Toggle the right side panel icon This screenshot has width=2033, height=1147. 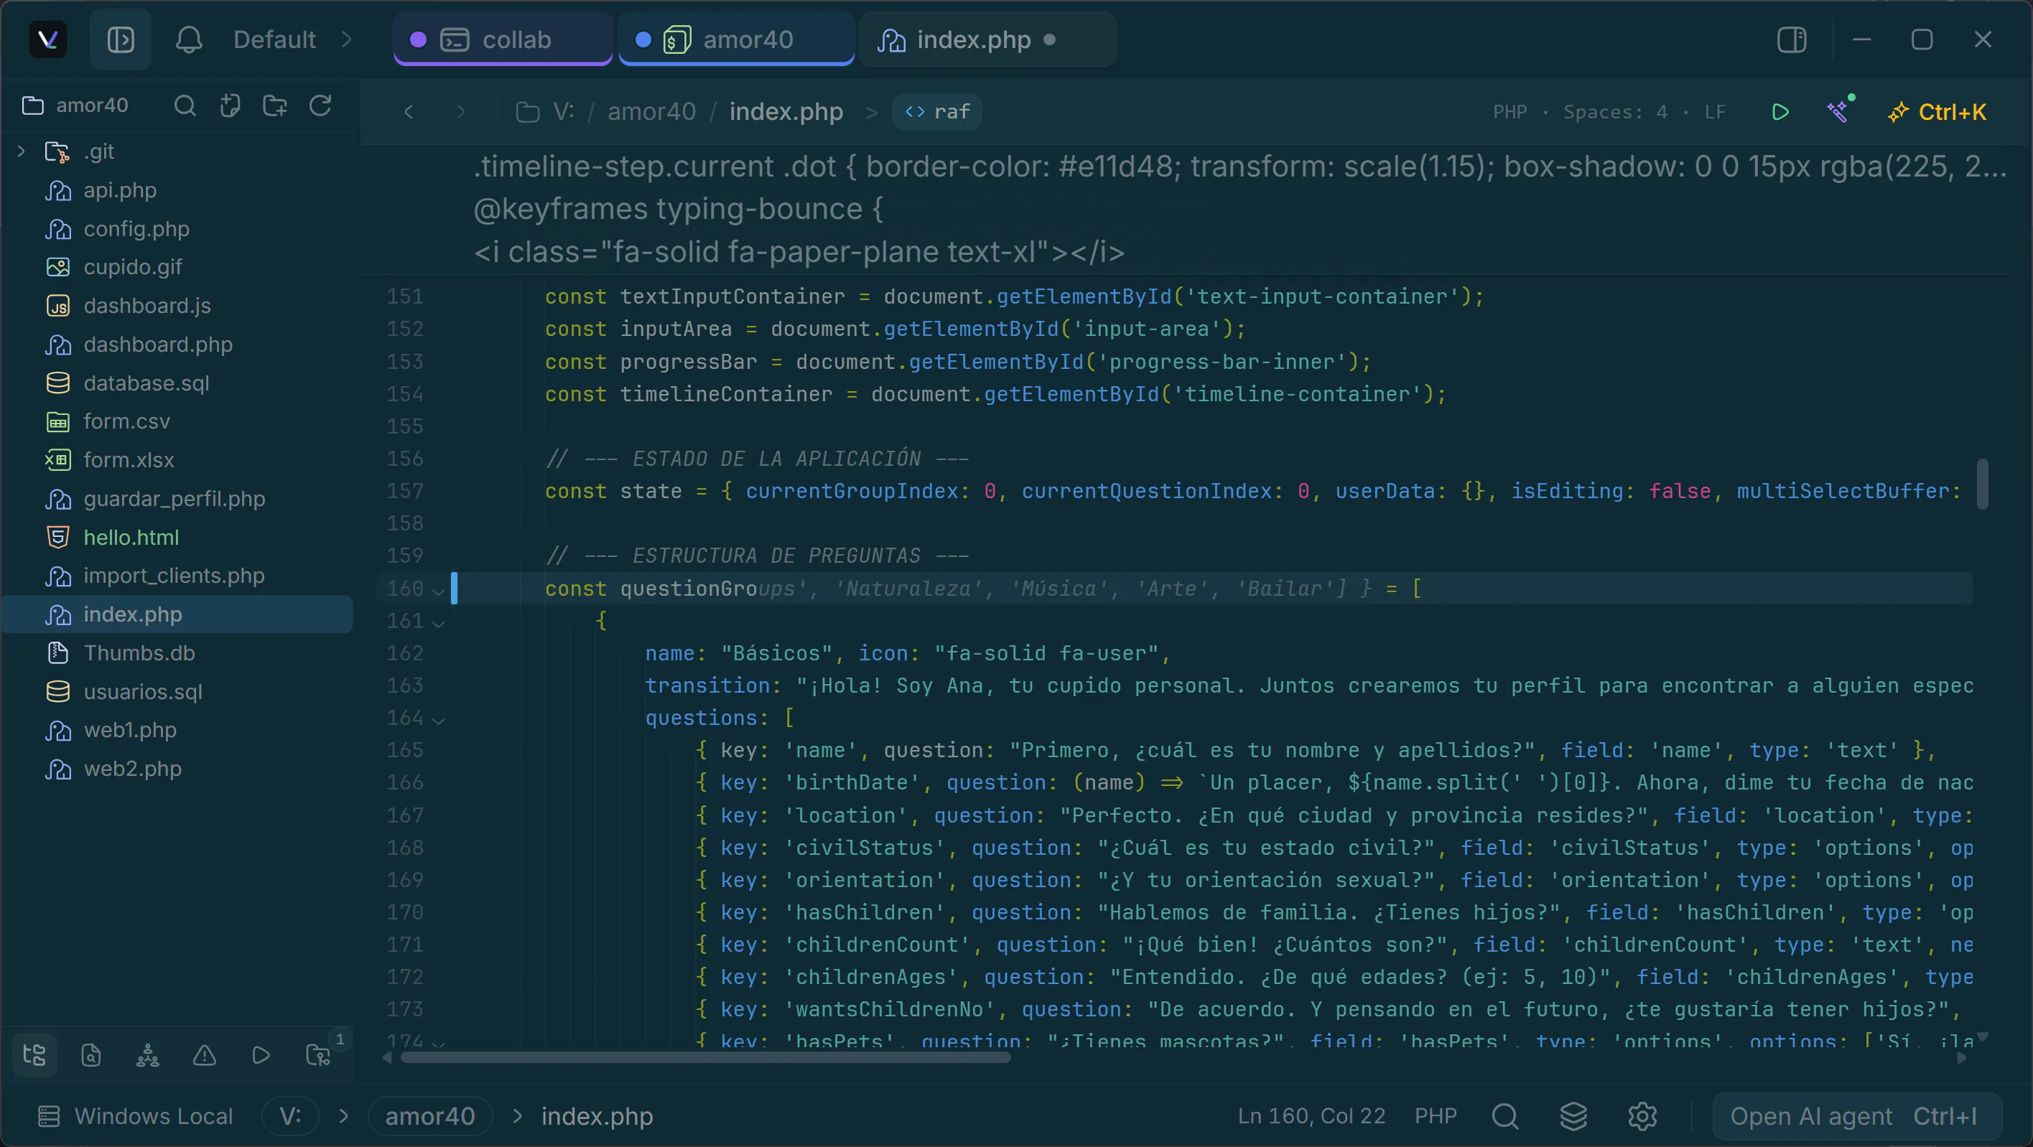pos(1792,39)
